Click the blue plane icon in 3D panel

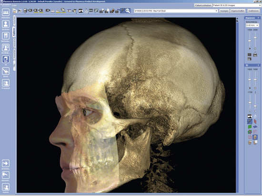pyautogui.click(x=255, y=127)
